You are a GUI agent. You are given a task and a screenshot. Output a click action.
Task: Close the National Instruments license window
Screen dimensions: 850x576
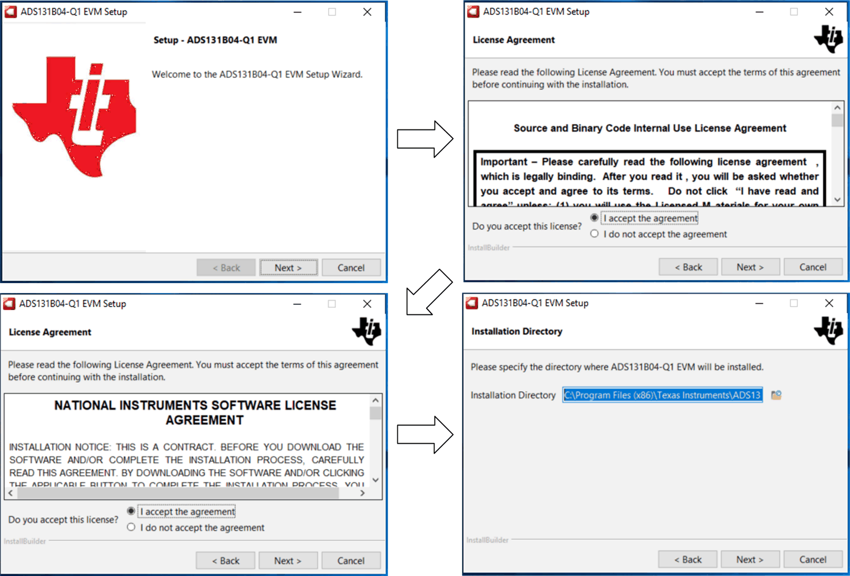click(367, 304)
